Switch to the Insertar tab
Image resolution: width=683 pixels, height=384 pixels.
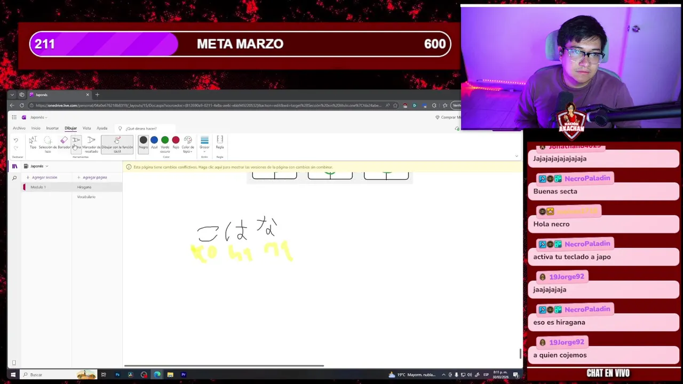(52, 128)
